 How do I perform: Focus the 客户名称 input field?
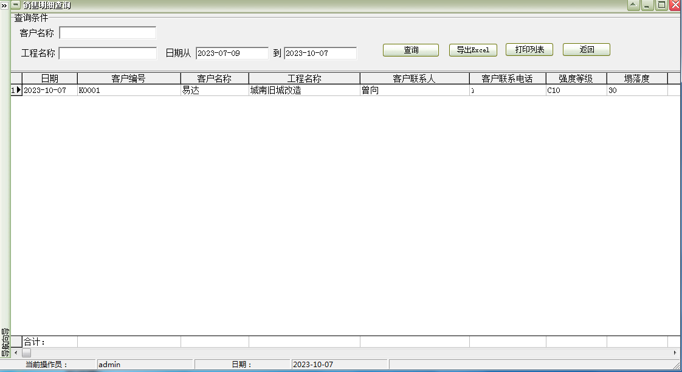click(x=108, y=33)
